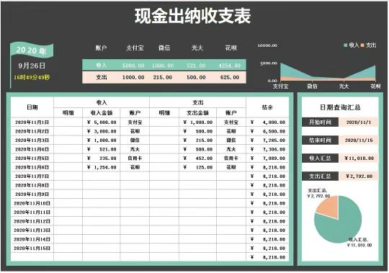389x273 pixels.
Task: Select the date cell 2020年11月12日
Action: pos(32,221)
